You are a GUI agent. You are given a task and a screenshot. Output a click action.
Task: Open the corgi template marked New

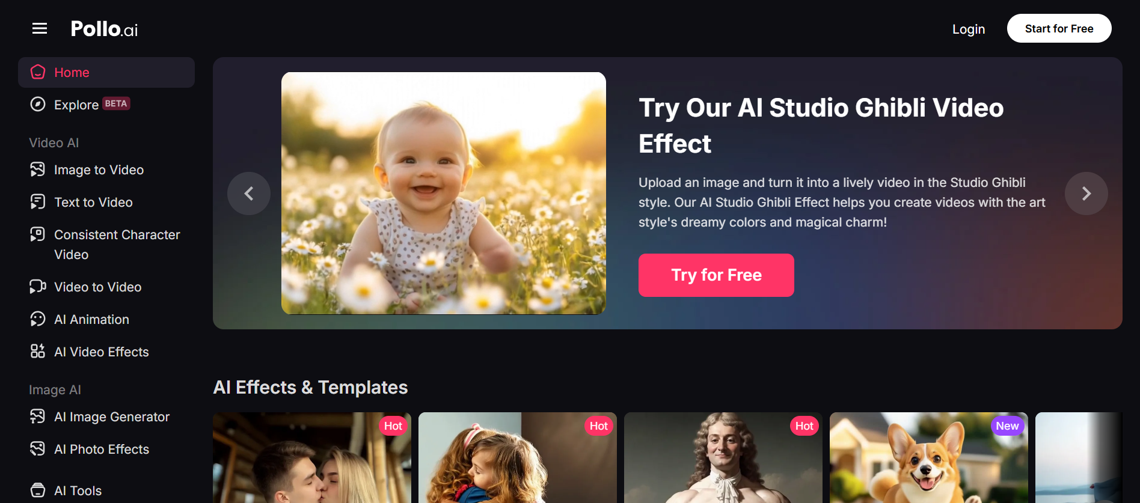tap(929, 458)
